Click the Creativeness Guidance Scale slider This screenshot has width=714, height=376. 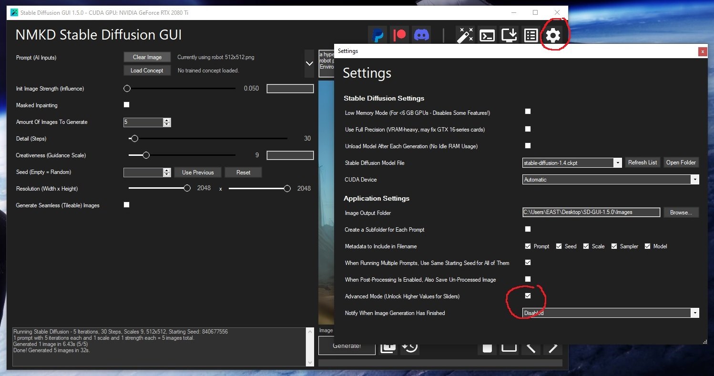[182, 155]
